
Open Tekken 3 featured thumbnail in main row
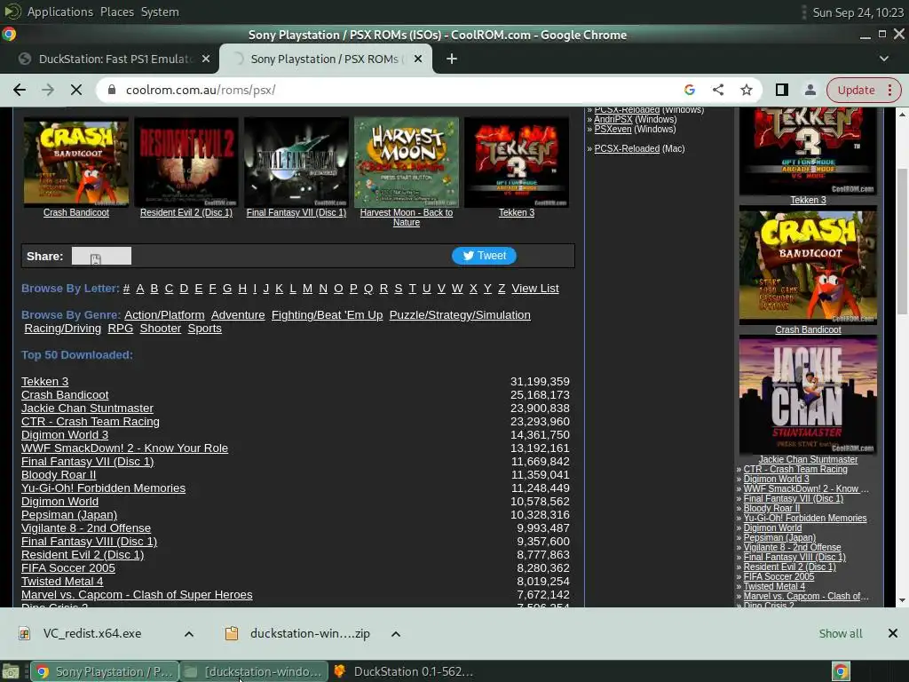pyautogui.click(x=517, y=163)
